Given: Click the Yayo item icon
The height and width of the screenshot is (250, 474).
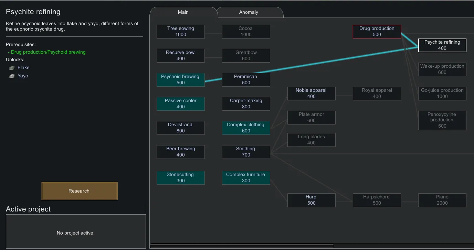Looking at the screenshot, I should pos(12,76).
